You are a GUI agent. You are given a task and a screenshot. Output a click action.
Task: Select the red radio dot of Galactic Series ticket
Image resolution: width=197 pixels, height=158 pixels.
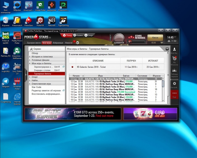(72, 67)
